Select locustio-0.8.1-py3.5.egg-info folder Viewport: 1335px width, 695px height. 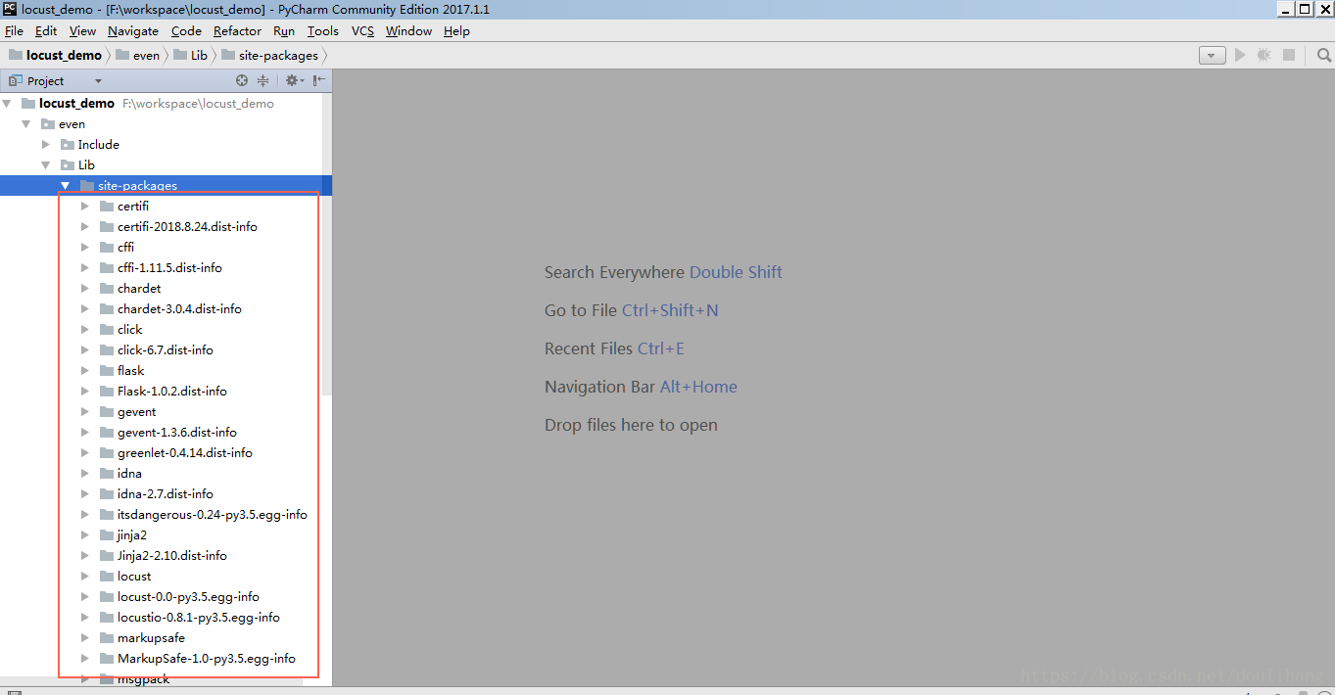click(199, 618)
